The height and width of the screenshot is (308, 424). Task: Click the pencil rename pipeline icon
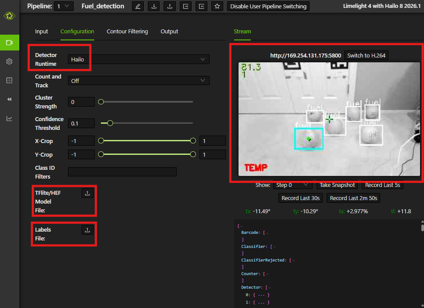point(138,6)
